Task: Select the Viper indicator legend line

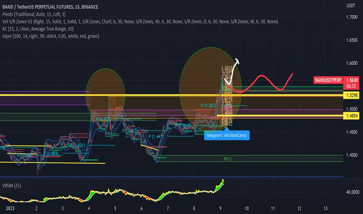Action: click(x=51, y=36)
